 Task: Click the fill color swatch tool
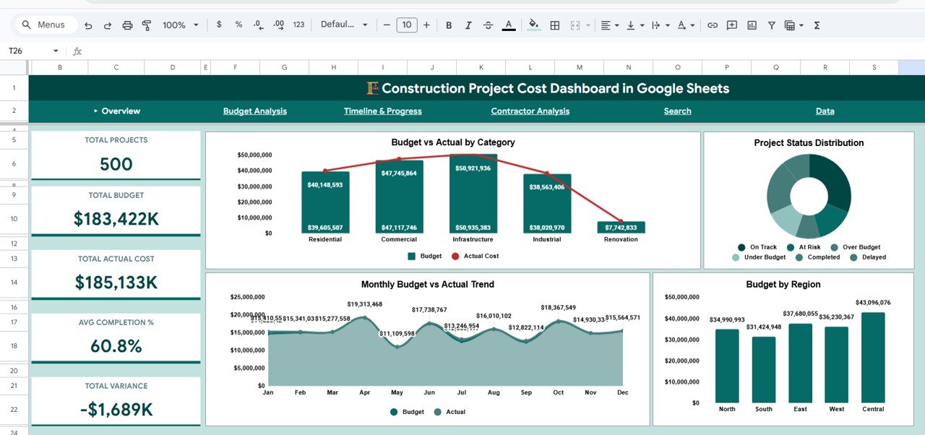point(533,25)
